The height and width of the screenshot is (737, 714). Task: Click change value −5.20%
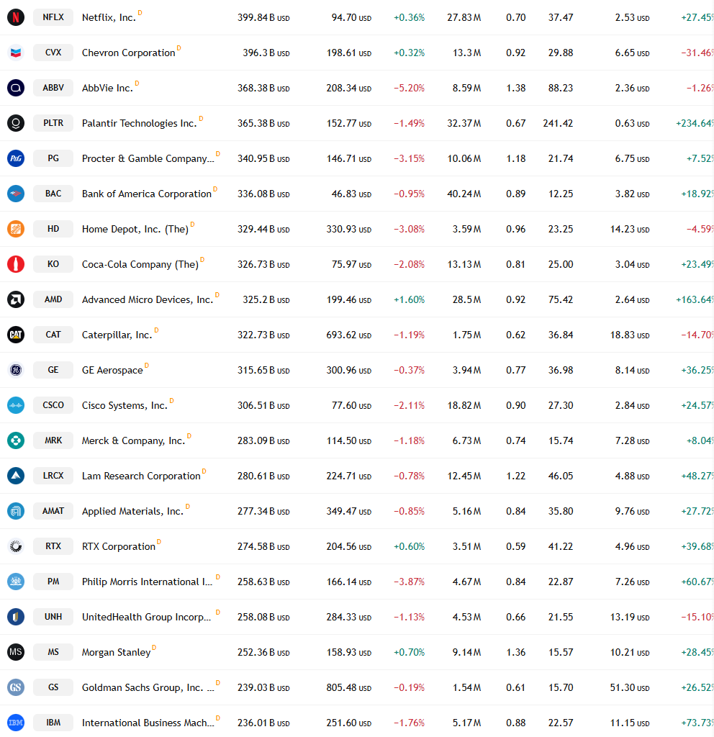coord(409,89)
